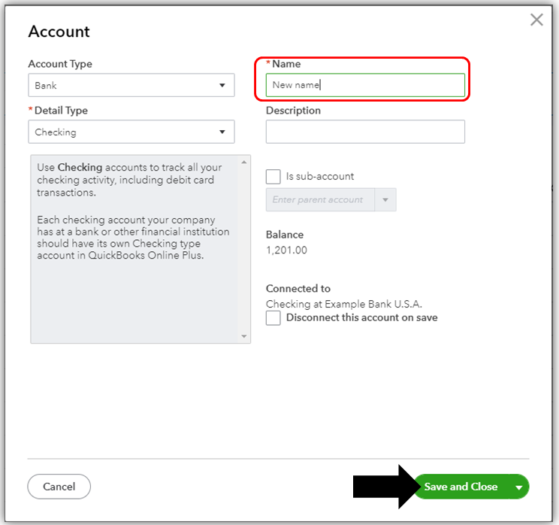Click the arrow beside Save and Close
Viewport: 559px width, 525px height.
518,487
